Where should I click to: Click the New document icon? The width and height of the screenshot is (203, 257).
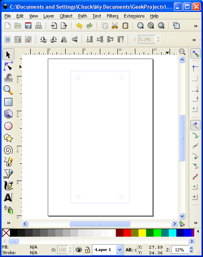[x=8, y=26]
